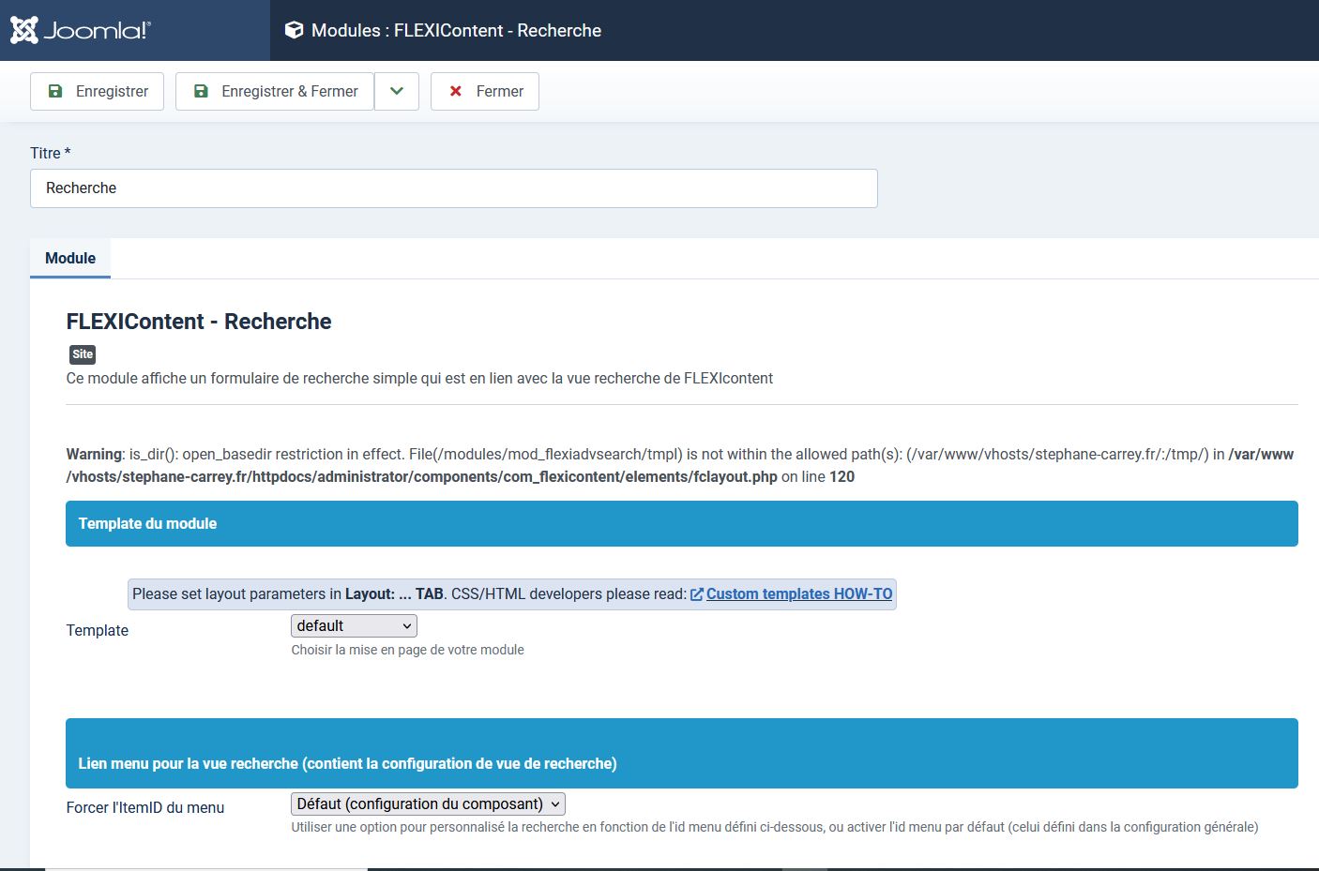Click the module description sentence
This screenshot has width=1319, height=871.
pos(419,378)
